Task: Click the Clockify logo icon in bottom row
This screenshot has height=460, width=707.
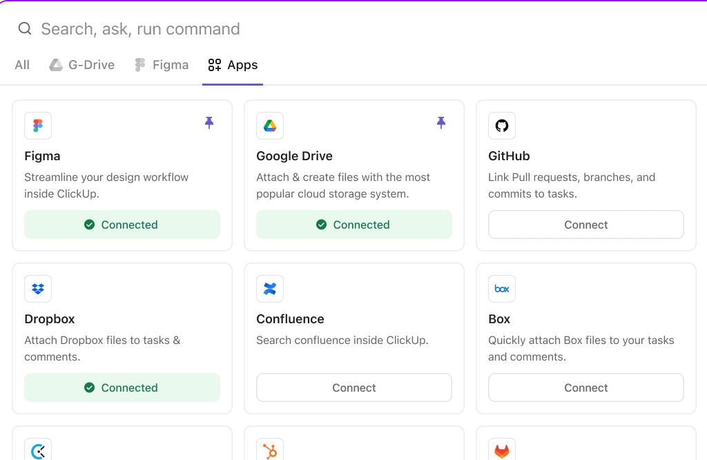Action: pos(38,450)
